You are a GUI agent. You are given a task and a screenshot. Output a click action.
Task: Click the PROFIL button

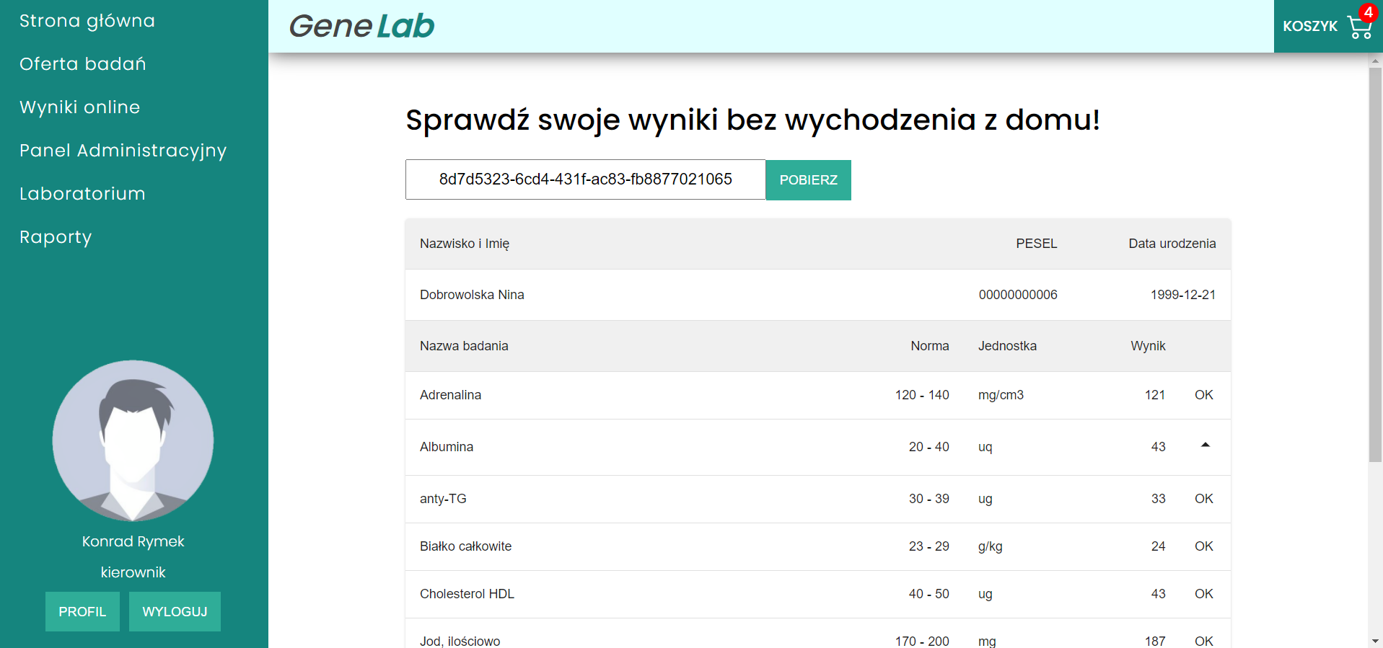[x=82, y=611]
